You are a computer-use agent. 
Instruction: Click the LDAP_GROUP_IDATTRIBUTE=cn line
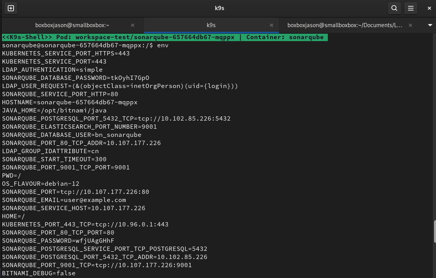(50, 151)
